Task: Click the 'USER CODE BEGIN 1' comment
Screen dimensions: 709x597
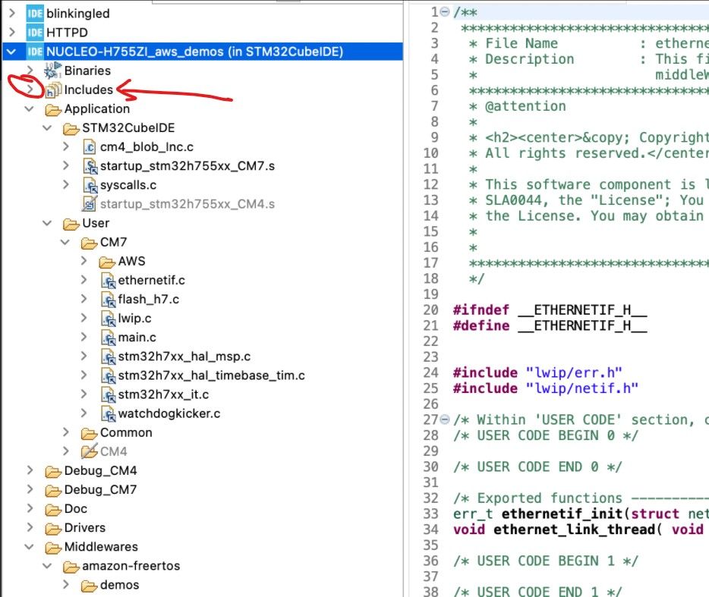Action: click(546, 561)
